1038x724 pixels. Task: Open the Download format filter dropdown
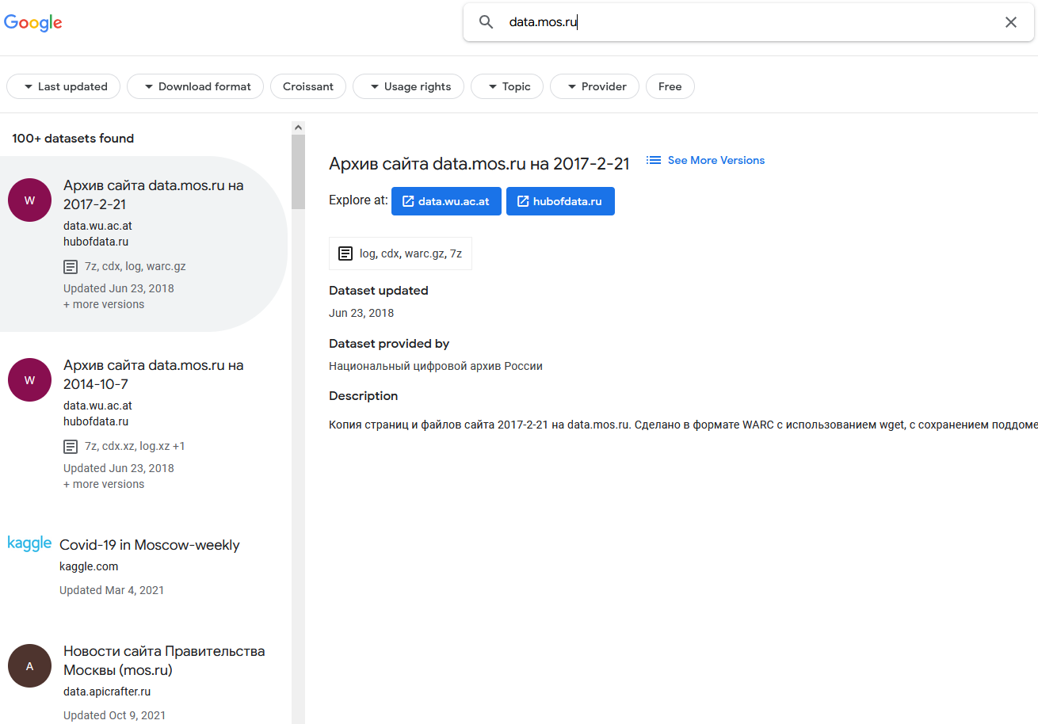pyautogui.click(x=195, y=86)
